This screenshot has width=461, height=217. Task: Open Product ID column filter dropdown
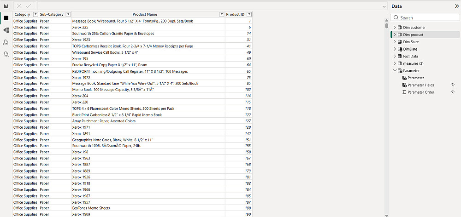249,14
